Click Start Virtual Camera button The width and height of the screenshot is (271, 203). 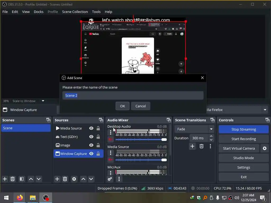coord(239,148)
